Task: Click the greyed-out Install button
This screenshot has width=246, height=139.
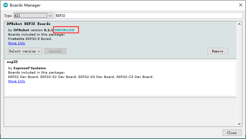Action: pyautogui.click(x=55, y=51)
